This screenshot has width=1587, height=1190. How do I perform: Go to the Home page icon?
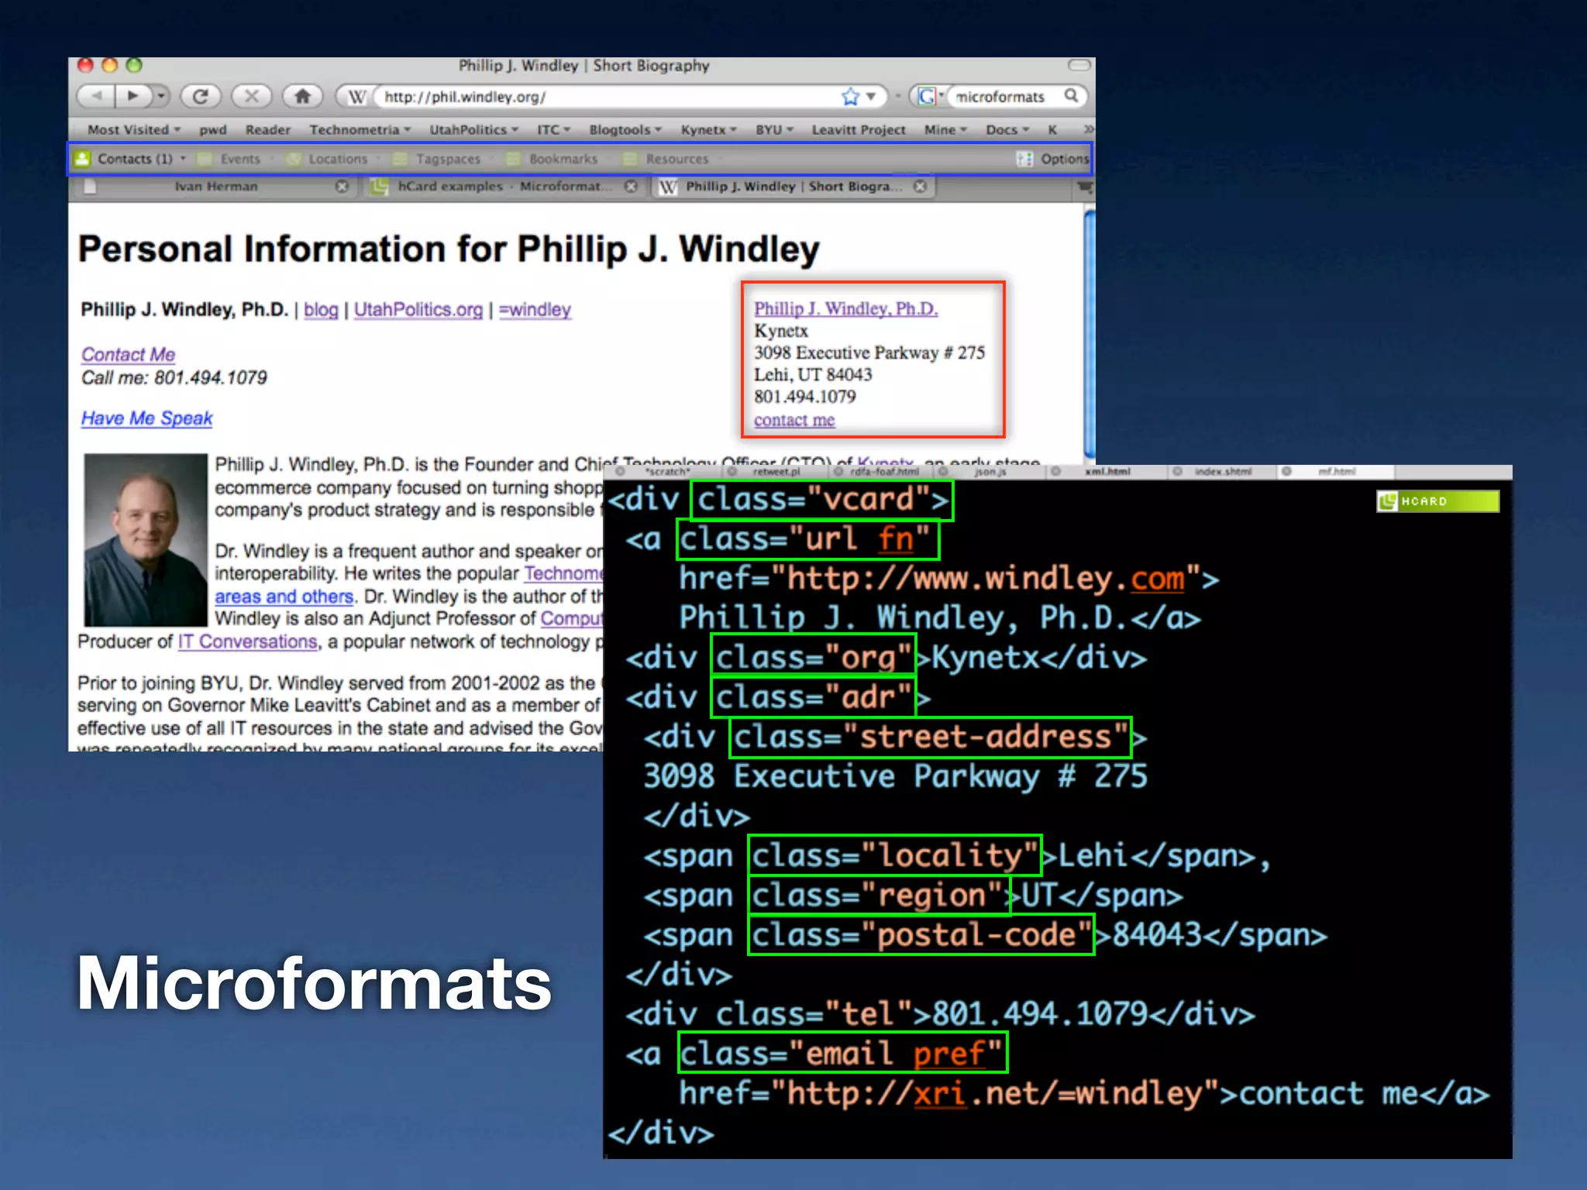[x=303, y=96]
